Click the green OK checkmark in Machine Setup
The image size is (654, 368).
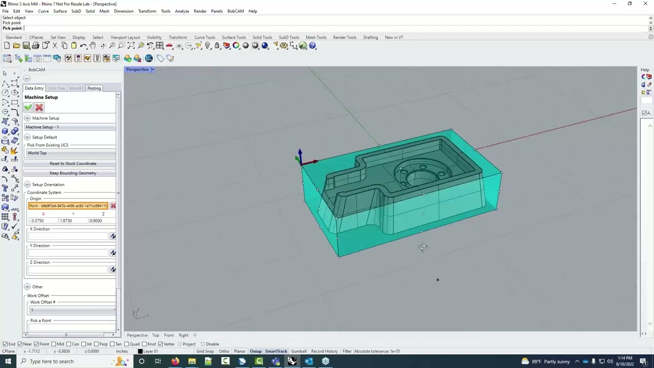click(x=28, y=107)
